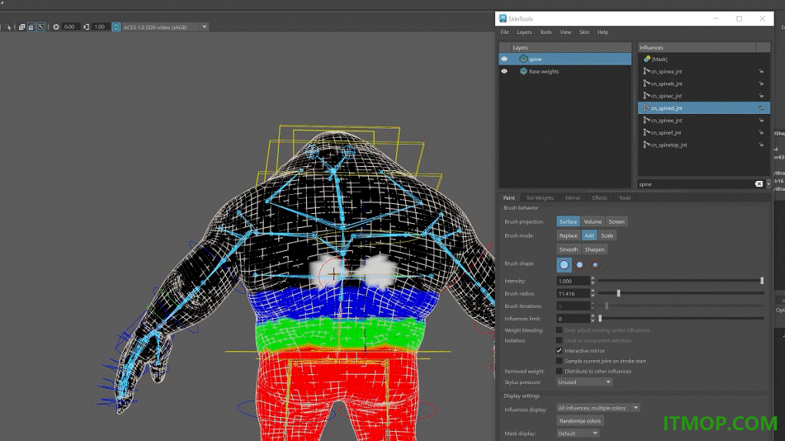Click the cn_spinef_jnt joint icon

(647, 132)
